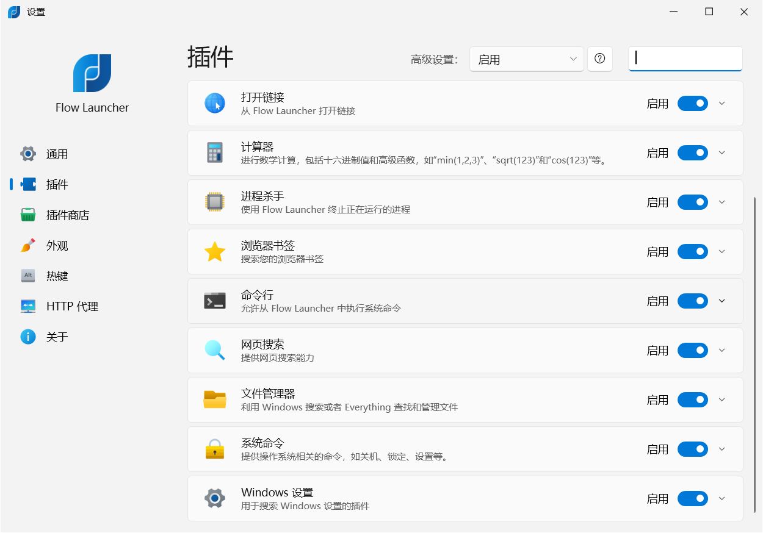Expand the 文件管理器 plugin chevron
763x533 pixels.
tap(722, 400)
